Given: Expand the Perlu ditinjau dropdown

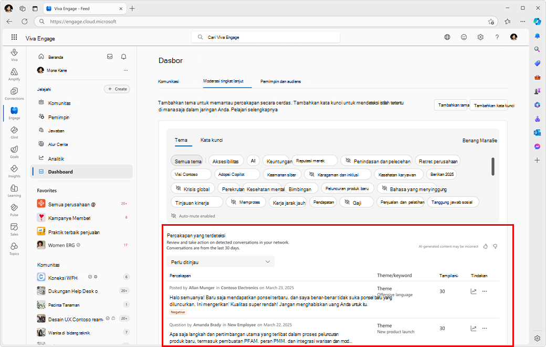Looking at the screenshot, I should (x=221, y=262).
